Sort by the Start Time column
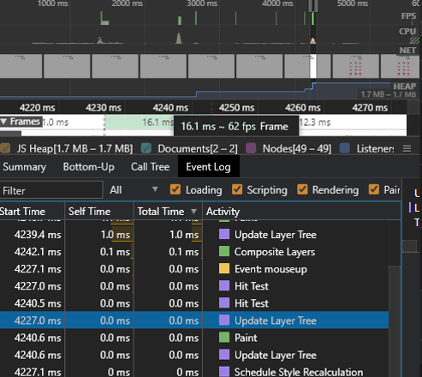 tap(32, 212)
